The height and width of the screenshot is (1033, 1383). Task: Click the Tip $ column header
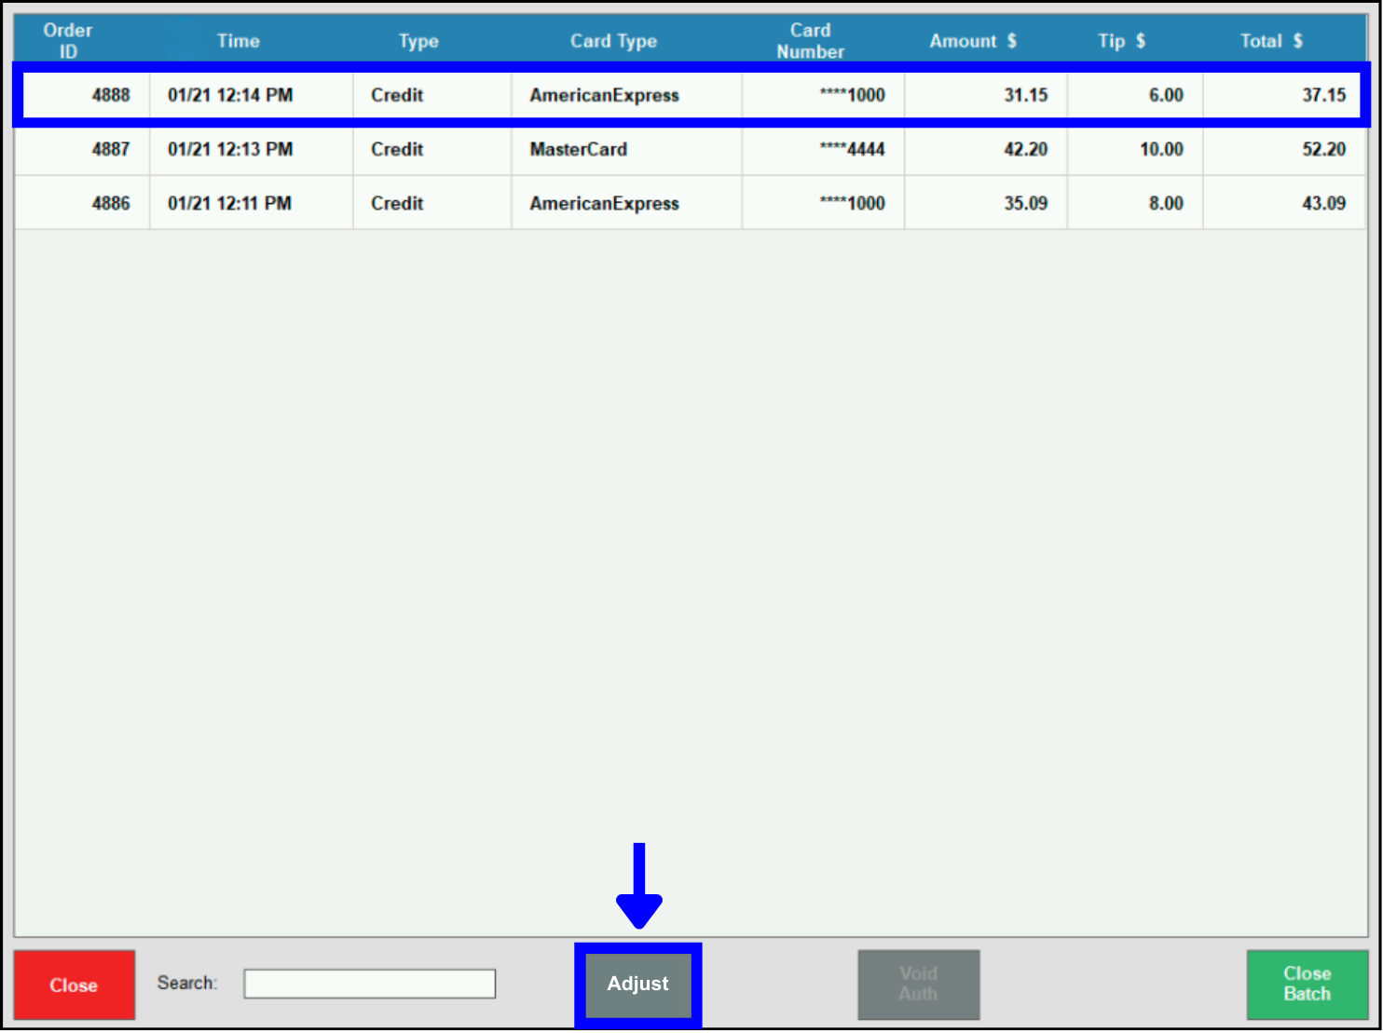(x=1120, y=40)
